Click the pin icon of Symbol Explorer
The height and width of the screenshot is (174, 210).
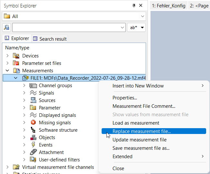coord(134,5)
